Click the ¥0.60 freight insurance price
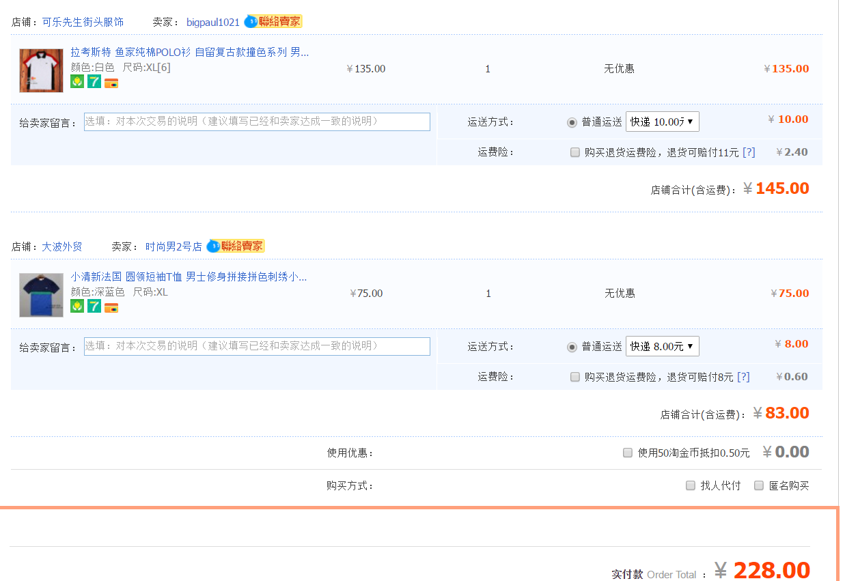Viewport: 845px width, 581px height. coord(792,376)
